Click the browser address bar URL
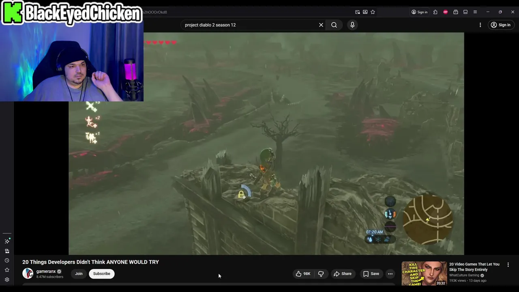The height and width of the screenshot is (292, 519). click(155, 12)
